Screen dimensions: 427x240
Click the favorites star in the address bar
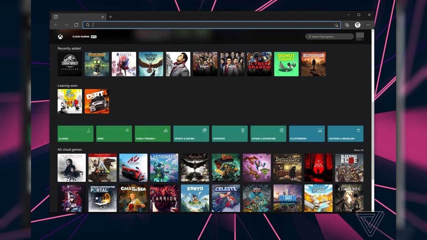[336, 25]
